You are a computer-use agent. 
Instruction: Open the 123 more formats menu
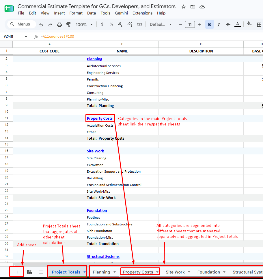139,24
